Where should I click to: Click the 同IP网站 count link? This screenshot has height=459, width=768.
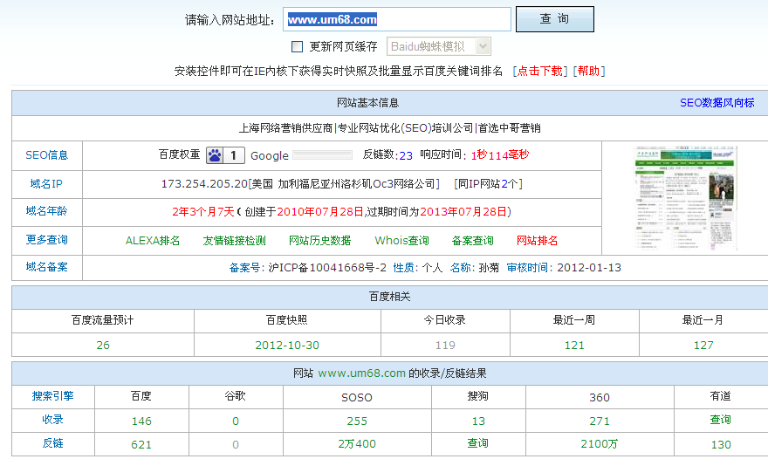click(x=511, y=183)
